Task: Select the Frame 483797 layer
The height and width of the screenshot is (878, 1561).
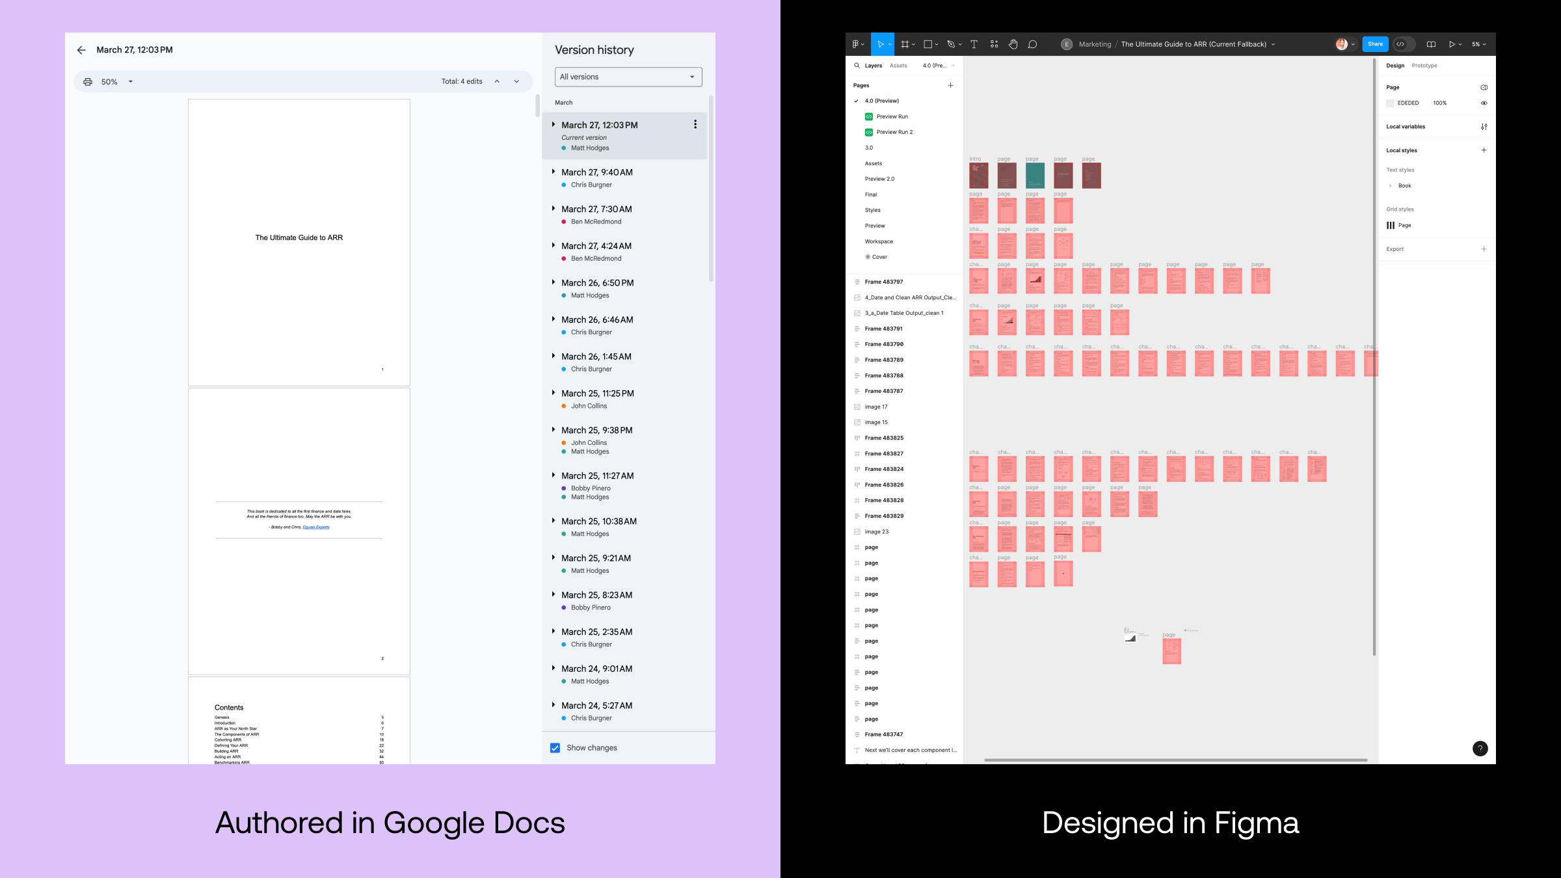Action: point(904,282)
